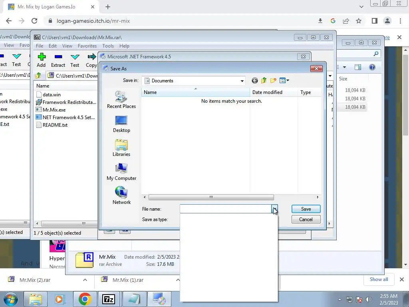Click the volume speaker tray icon
The width and height of the screenshot is (409, 307).
368,299
